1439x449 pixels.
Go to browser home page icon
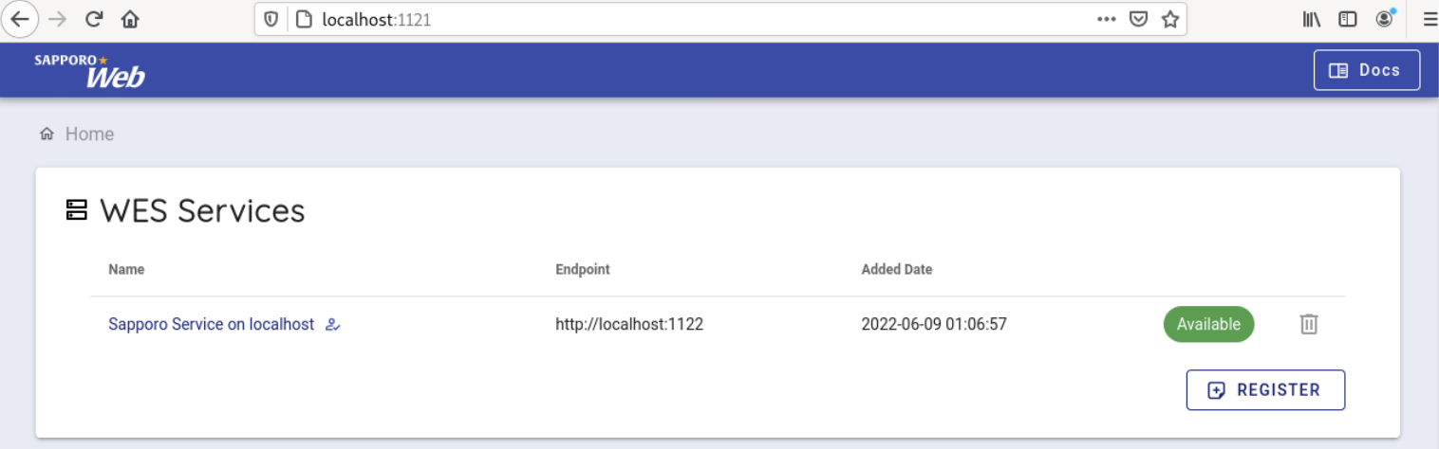(x=130, y=19)
